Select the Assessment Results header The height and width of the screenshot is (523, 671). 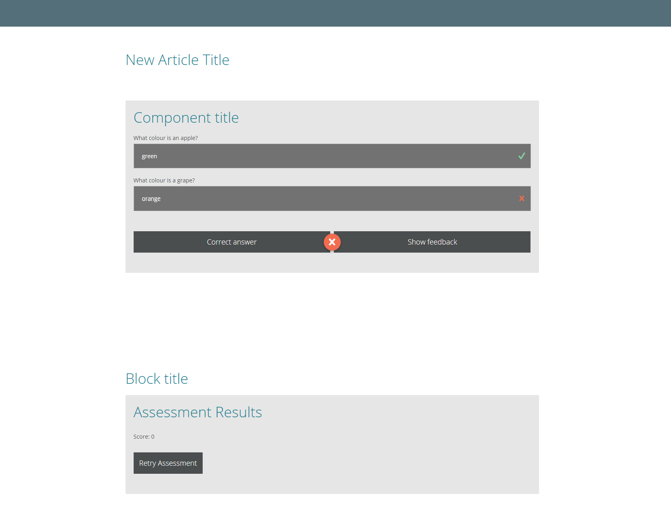click(197, 412)
